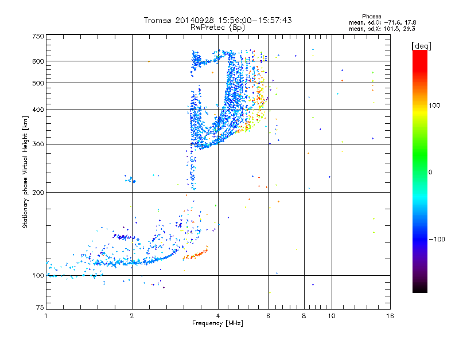Click the x-axis tick label '8'
Screen dimensions: 459x344
(304, 316)
